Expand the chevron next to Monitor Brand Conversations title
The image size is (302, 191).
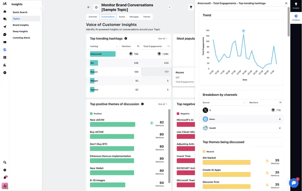click(x=169, y=7)
